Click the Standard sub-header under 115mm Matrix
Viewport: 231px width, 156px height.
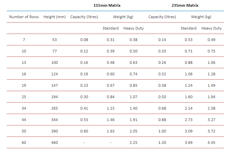111,28
